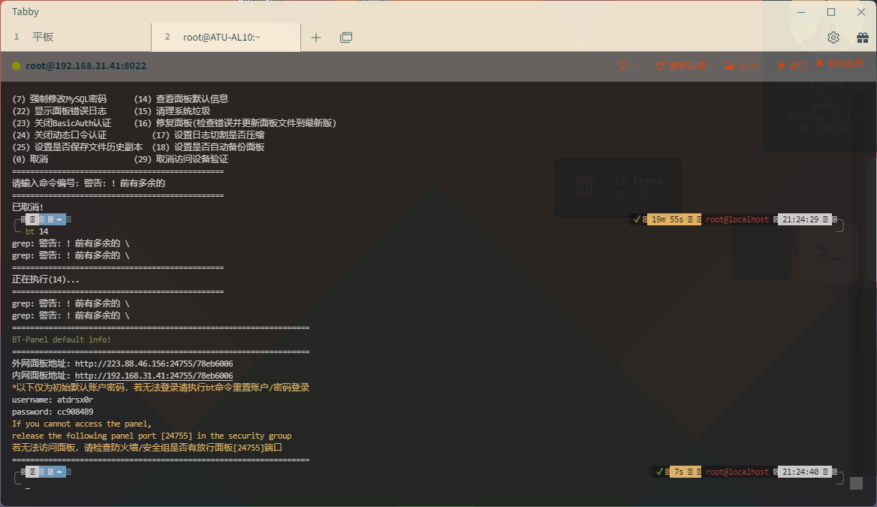Open a new terminal tab with the plus icon
Screen dimensions: 877x507
316,38
